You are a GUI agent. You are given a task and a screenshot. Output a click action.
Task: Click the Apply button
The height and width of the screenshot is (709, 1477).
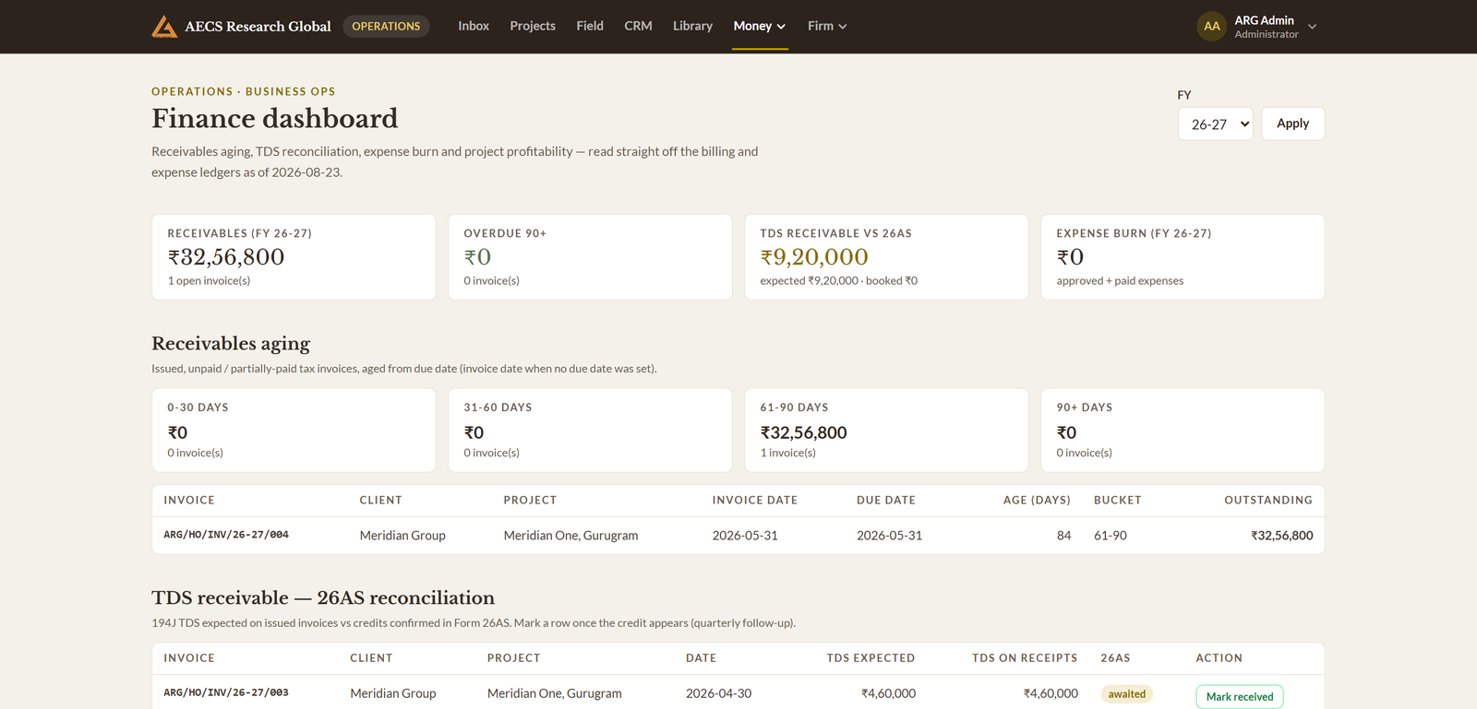1292,124
